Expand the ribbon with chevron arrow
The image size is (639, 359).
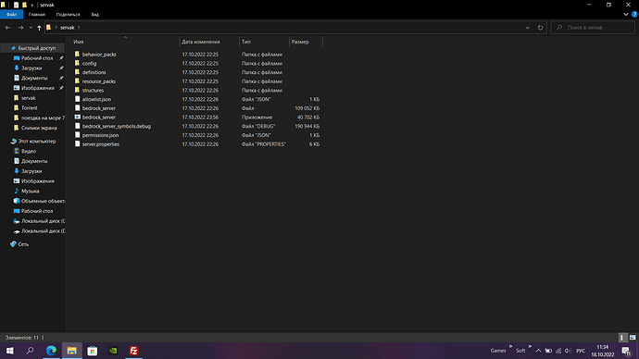point(626,14)
